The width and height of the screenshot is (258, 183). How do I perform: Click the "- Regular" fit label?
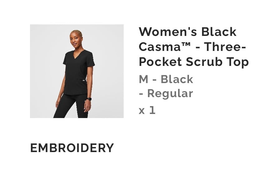click(x=166, y=93)
